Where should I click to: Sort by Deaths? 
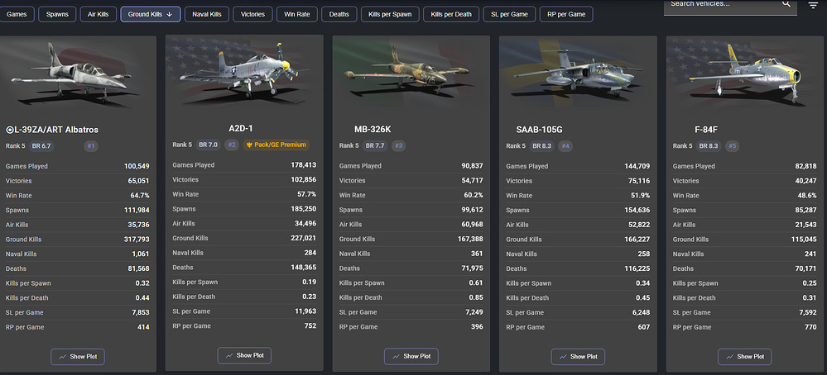click(339, 14)
